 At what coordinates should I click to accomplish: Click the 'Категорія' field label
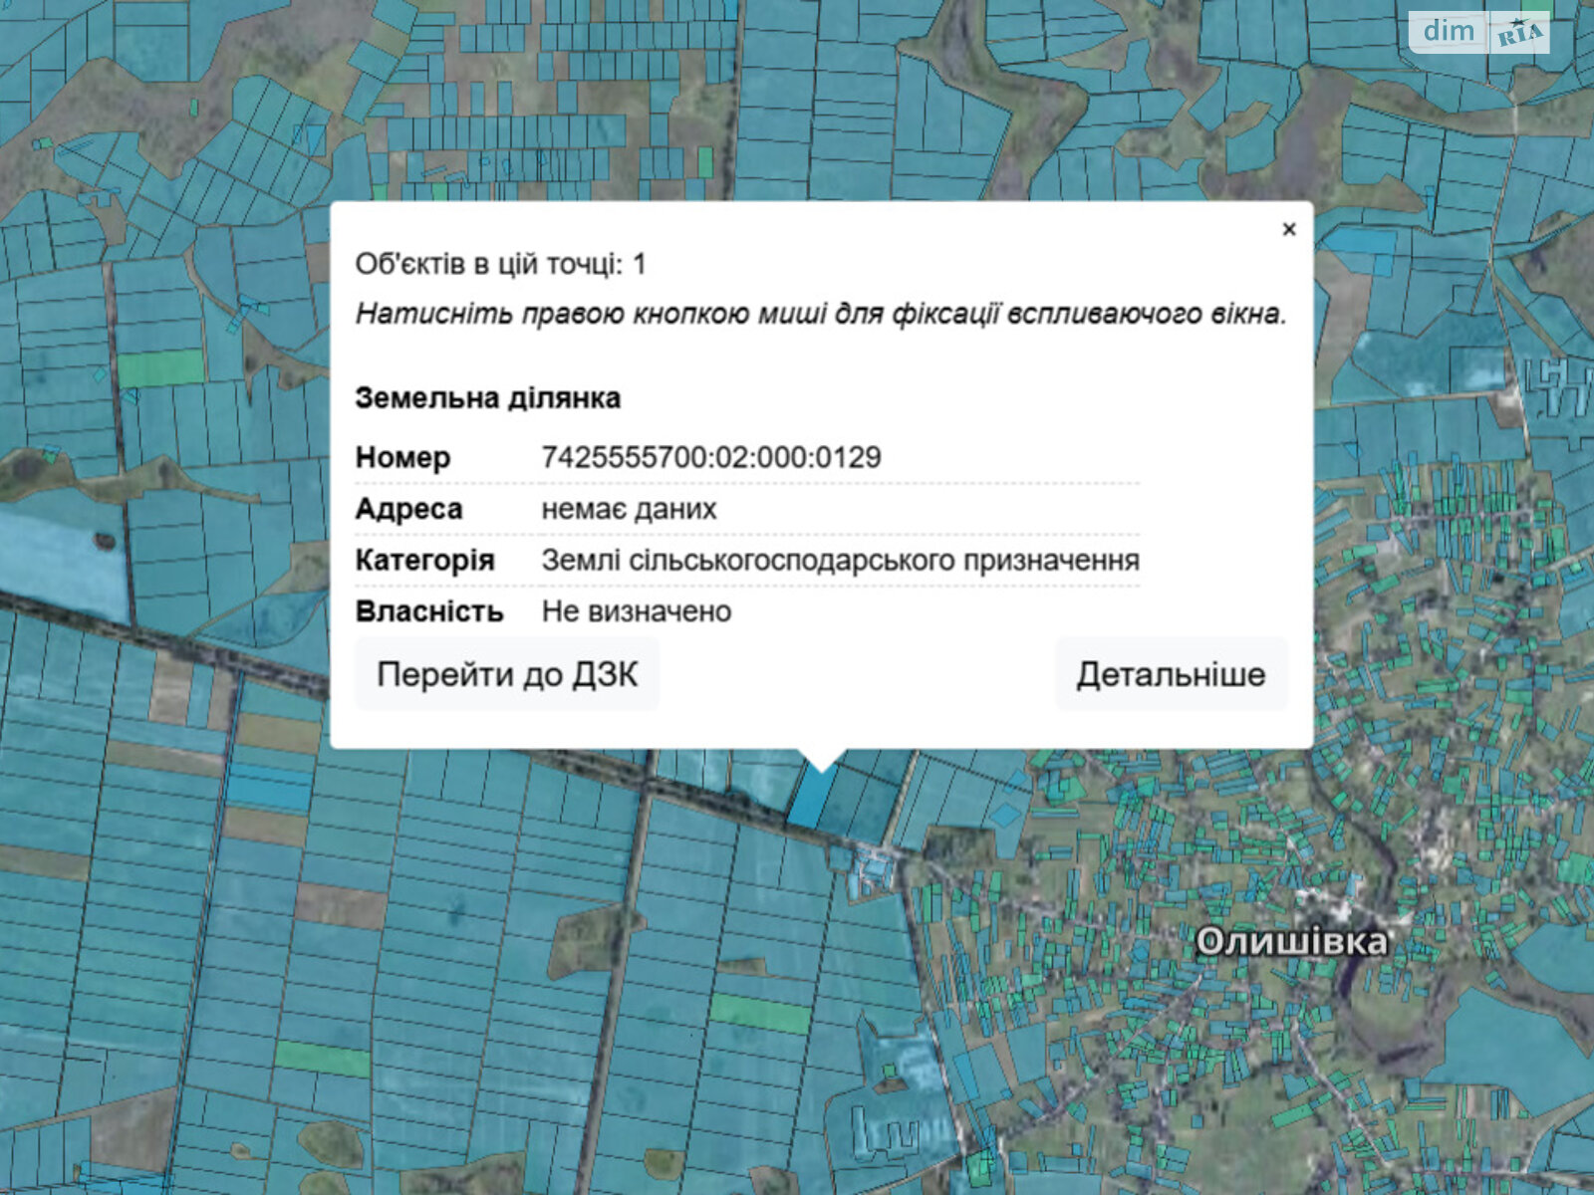(x=424, y=560)
